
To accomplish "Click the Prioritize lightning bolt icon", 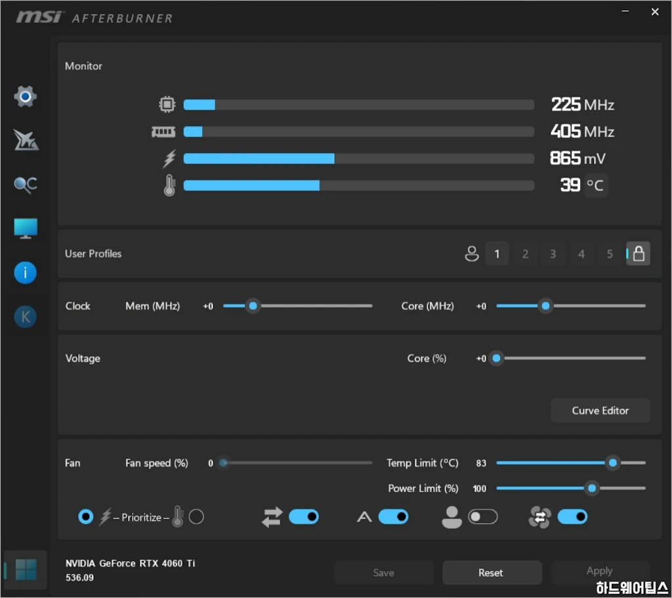I will point(105,517).
